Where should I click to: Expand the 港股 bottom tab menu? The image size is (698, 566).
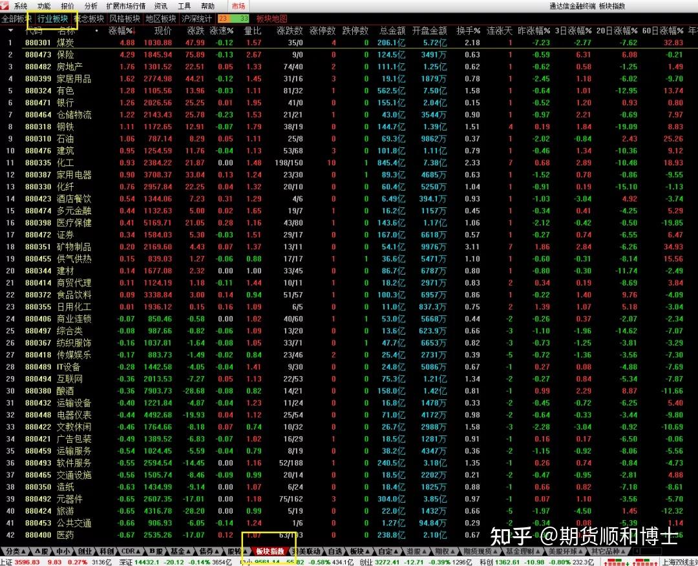pyautogui.click(x=417, y=551)
